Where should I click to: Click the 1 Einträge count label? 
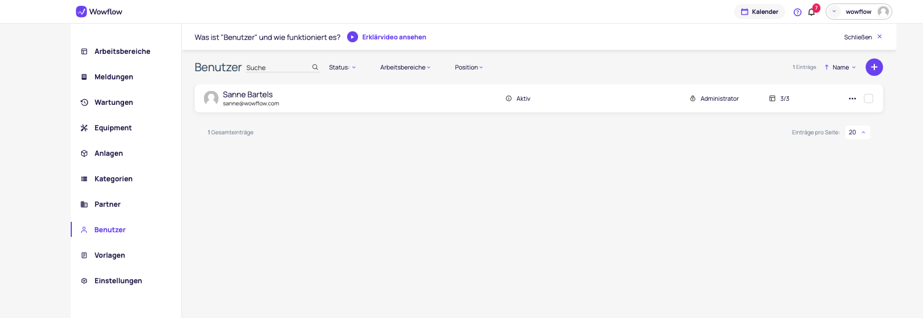coord(804,67)
